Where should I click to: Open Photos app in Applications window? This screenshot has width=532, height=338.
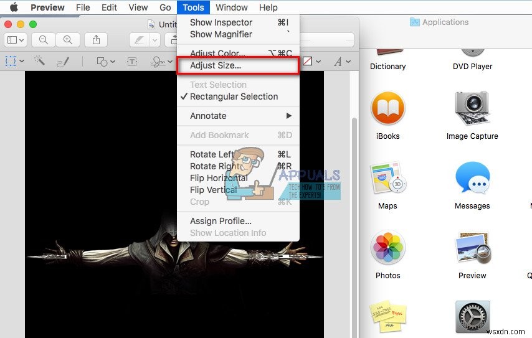point(388,248)
